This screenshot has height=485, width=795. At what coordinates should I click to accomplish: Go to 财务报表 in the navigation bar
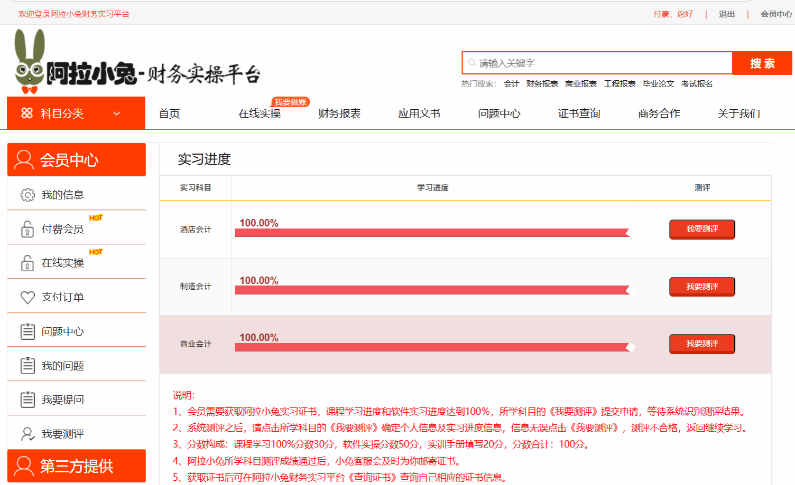pyautogui.click(x=339, y=113)
